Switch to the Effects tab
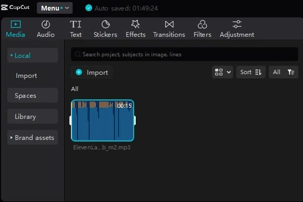Image resolution: width=303 pixels, height=202 pixels. click(136, 29)
